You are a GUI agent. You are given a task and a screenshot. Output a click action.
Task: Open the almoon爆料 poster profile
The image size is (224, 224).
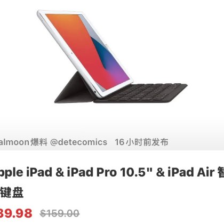[14, 142]
